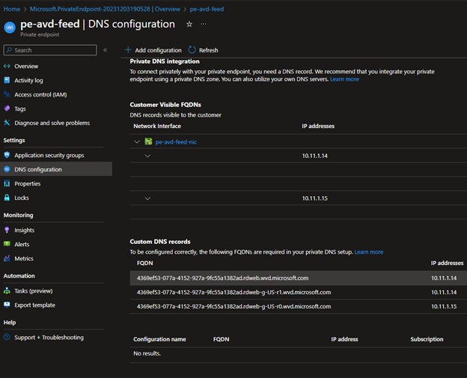Open Microsoft.PrivateEndpoint Overview breadcrumb

point(105,9)
